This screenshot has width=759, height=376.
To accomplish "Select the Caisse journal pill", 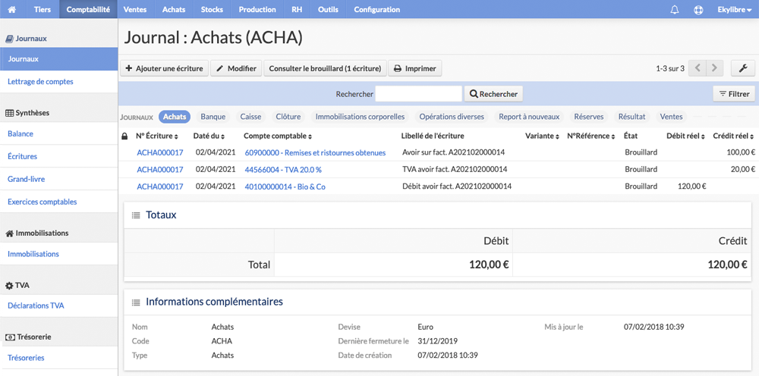I will click(x=250, y=117).
